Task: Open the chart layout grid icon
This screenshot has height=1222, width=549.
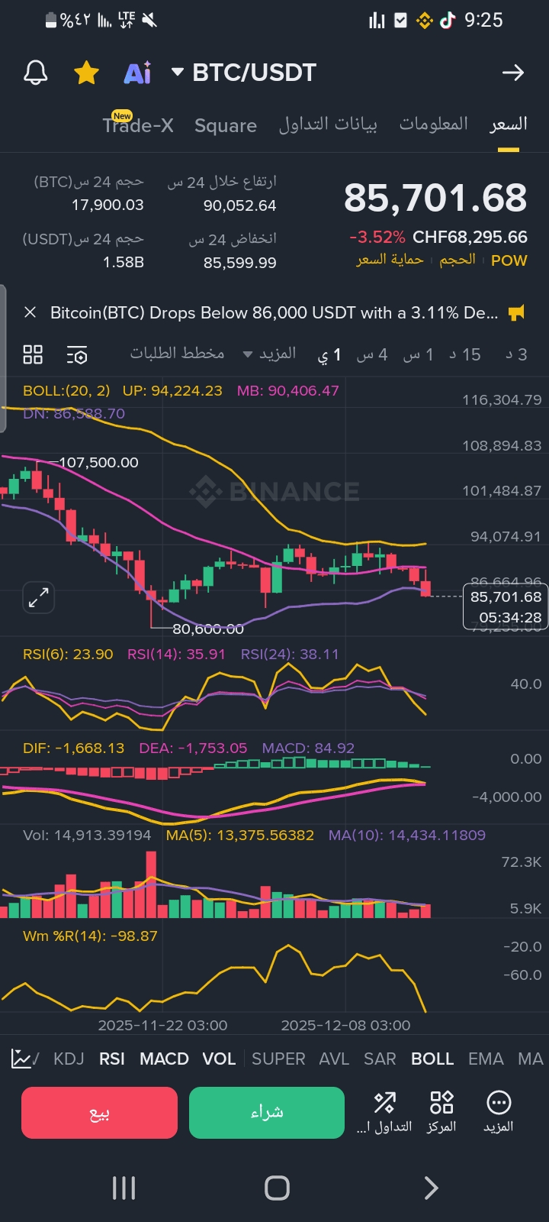Action: tap(33, 354)
